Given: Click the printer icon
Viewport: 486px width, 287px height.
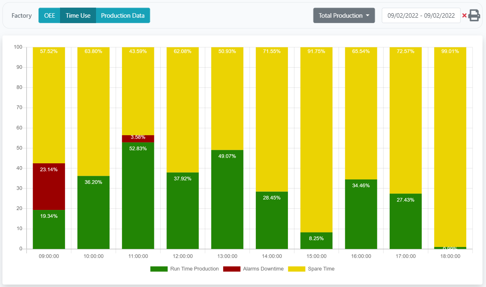Looking at the screenshot, I should (474, 15).
